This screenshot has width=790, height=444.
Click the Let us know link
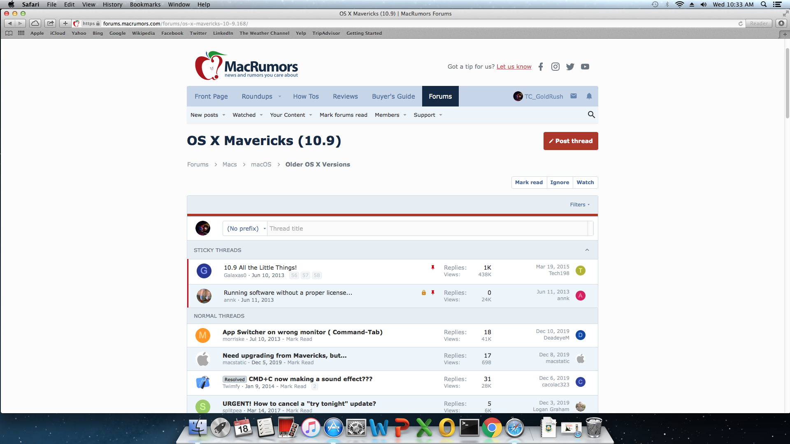click(x=513, y=67)
